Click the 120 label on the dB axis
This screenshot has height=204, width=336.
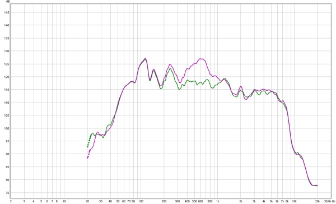pyautogui.click(x=7, y=77)
